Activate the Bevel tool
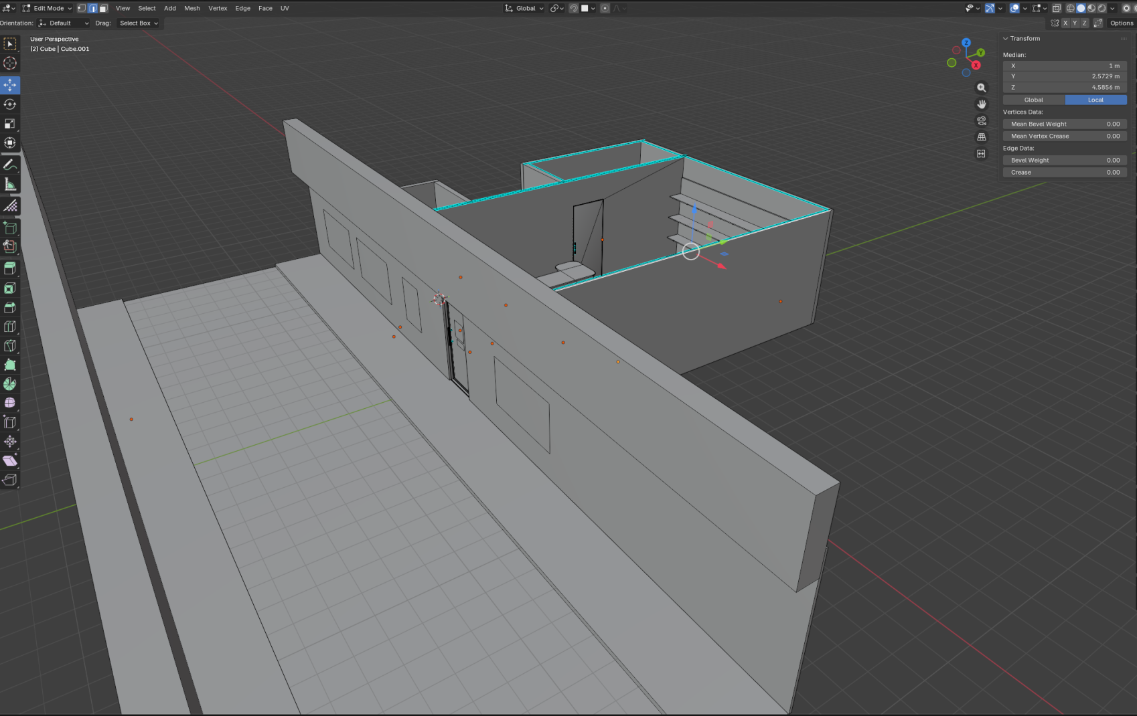Screen dimensions: 1137x716 (10, 307)
